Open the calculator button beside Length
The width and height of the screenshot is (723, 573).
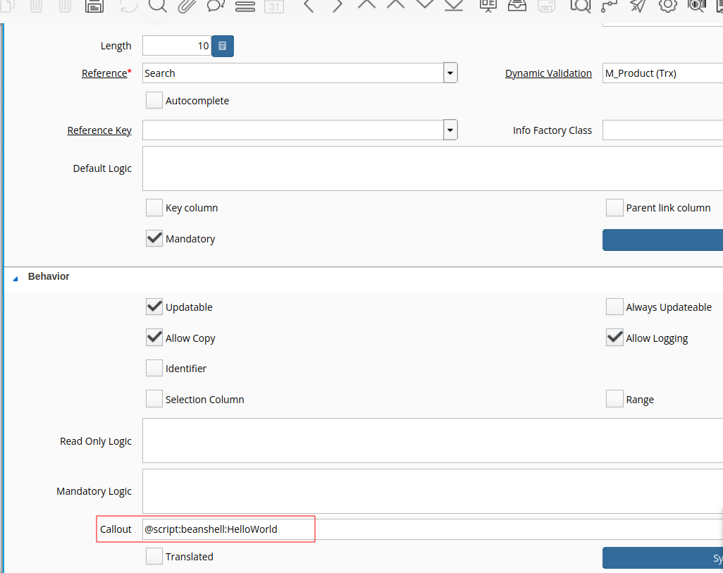(222, 46)
